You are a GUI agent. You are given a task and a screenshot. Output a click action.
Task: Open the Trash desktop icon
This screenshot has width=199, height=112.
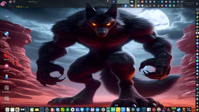pos(7,13)
